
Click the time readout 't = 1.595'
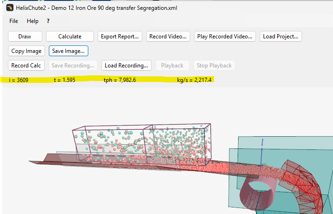(x=64, y=80)
